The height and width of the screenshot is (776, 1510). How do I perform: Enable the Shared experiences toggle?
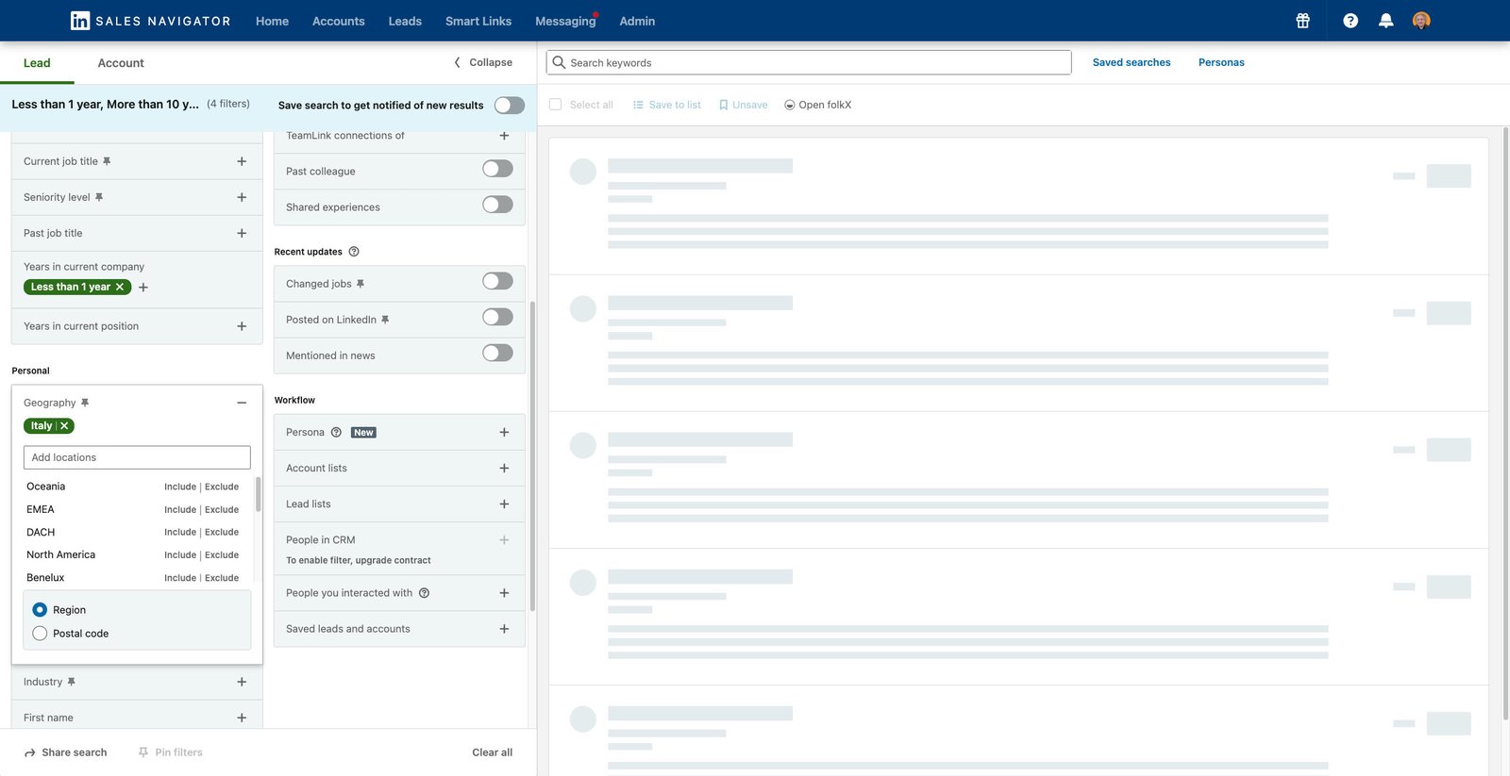[497, 205]
